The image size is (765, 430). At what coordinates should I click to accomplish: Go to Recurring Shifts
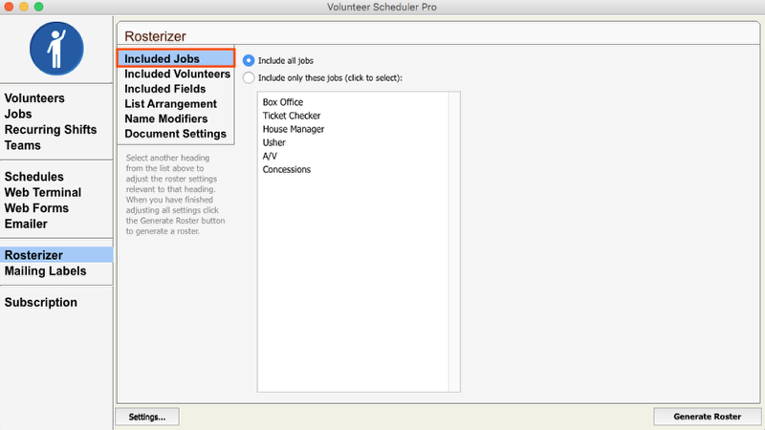[x=51, y=130]
